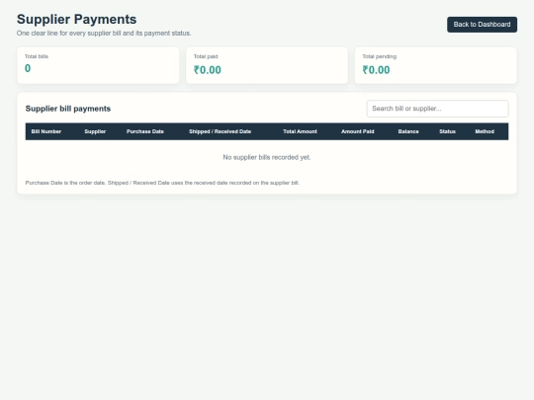Click the Total Amount column header

tap(300, 131)
